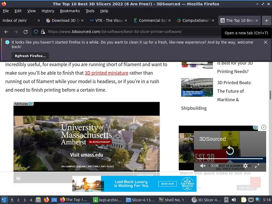This screenshot has height=204, width=272.
Task: Open a new tab with plus button
Action: coord(266,20)
